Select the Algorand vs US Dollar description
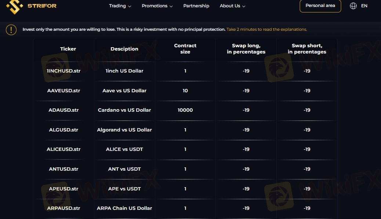The width and height of the screenshot is (381, 219). pos(124,130)
